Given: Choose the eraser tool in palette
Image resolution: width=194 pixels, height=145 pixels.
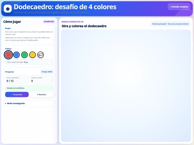Looking at the screenshot, I should 41,55.
